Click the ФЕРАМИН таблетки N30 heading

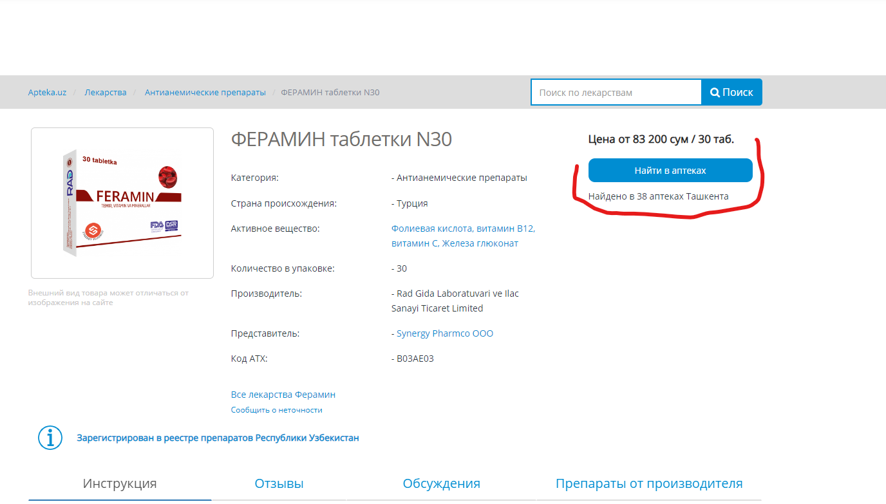pyautogui.click(x=341, y=139)
